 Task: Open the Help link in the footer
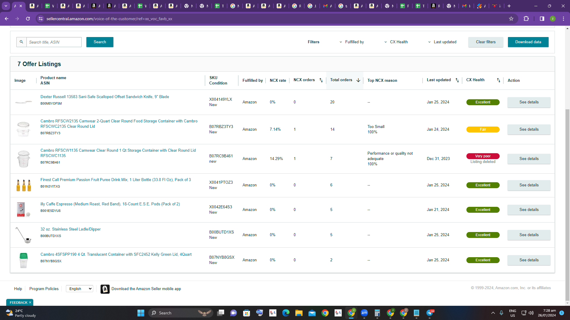(18, 289)
